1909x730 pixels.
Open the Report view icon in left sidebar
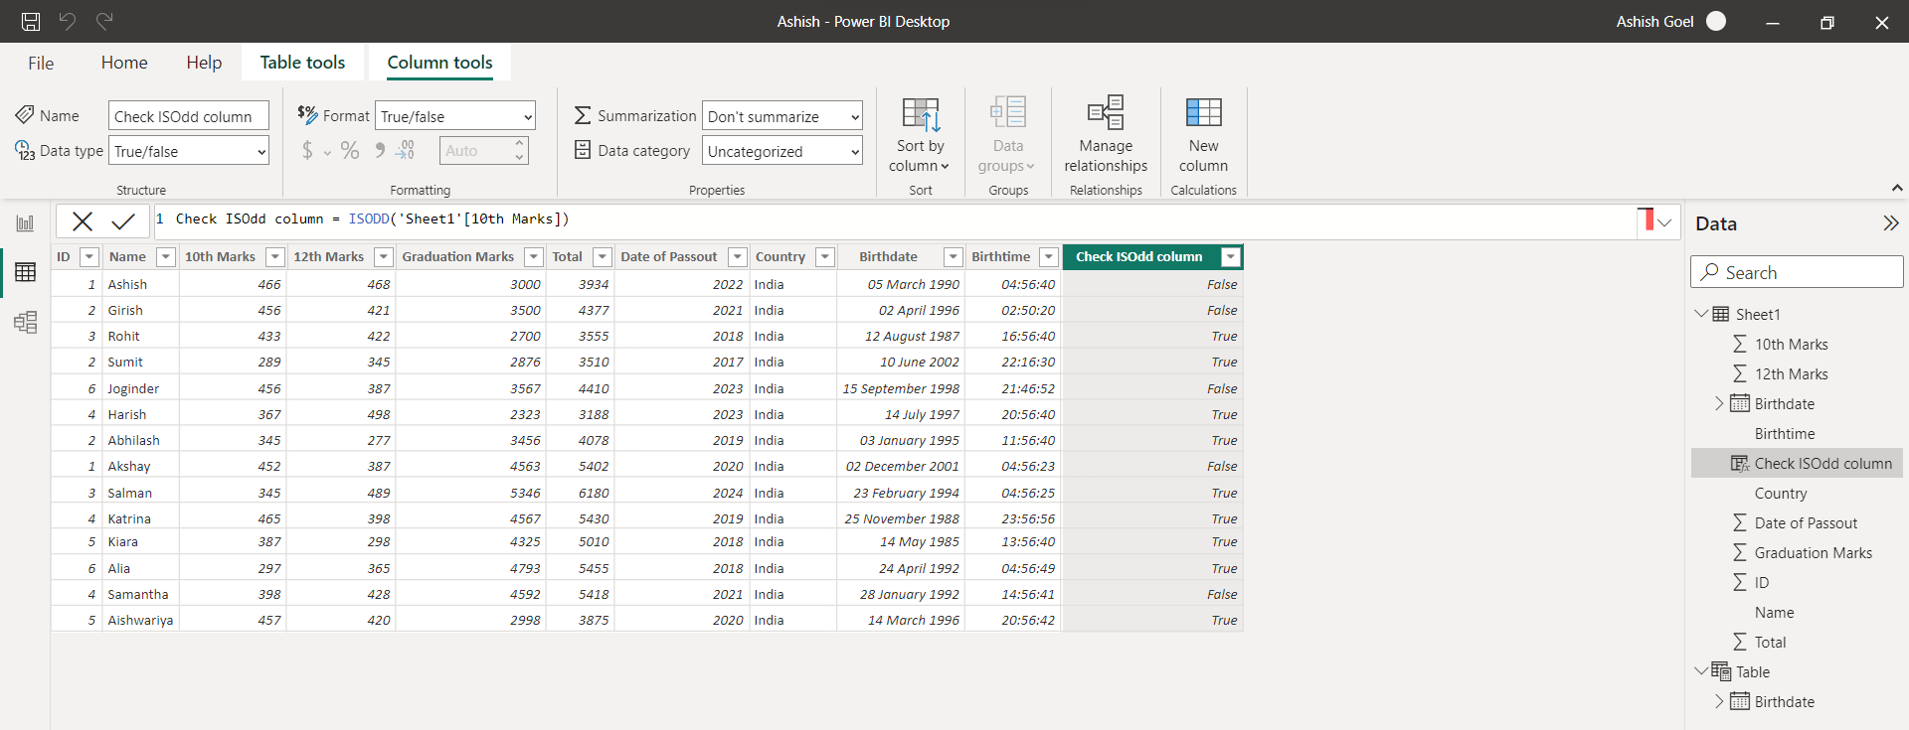(x=25, y=223)
